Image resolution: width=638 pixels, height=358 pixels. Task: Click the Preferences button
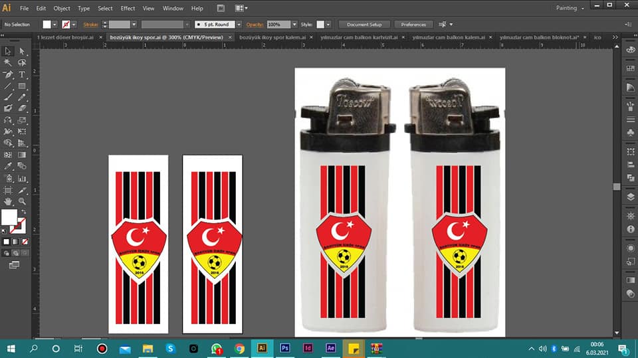(x=413, y=25)
